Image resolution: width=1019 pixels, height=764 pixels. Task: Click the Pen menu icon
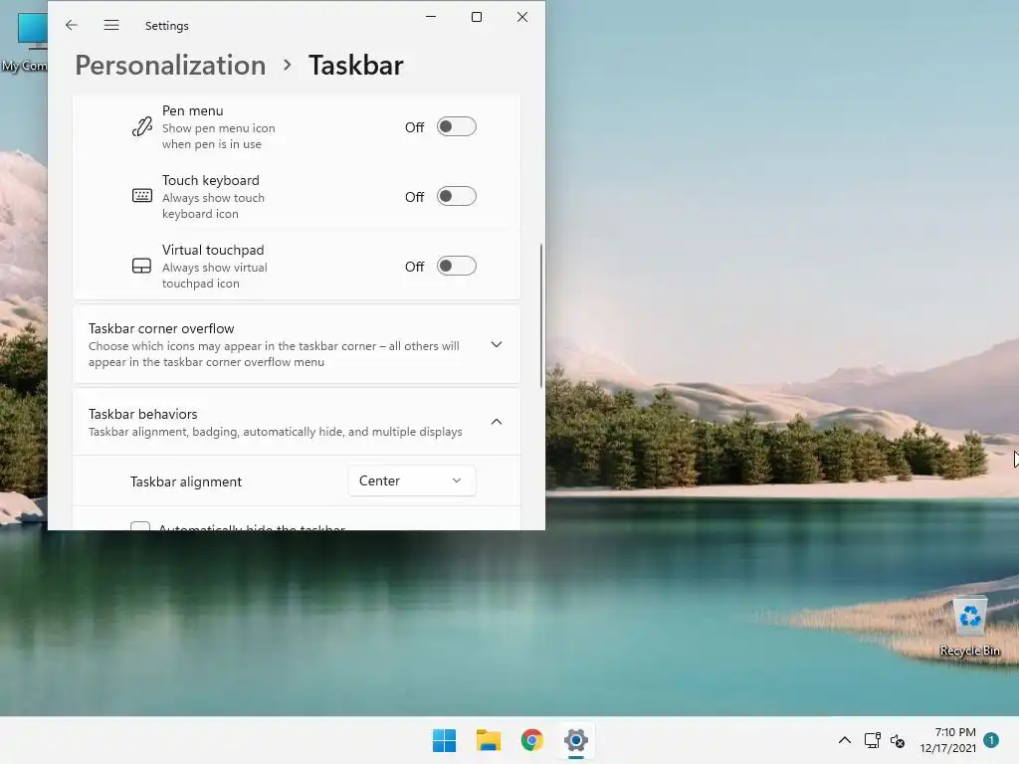pos(141,126)
